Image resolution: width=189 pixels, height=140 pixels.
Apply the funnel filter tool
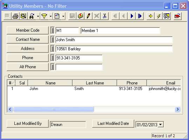(44, 16)
